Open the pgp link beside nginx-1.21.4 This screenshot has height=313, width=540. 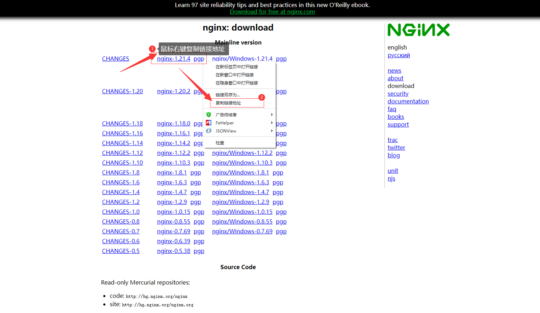coord(199,59)
